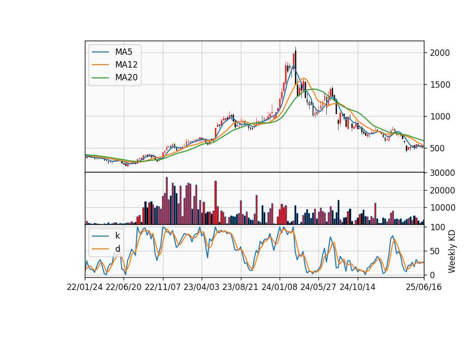The height and width of the screenshot is (338, 471).
Task: Click the 22/01/24 date tick label
Action: (85, 287)
